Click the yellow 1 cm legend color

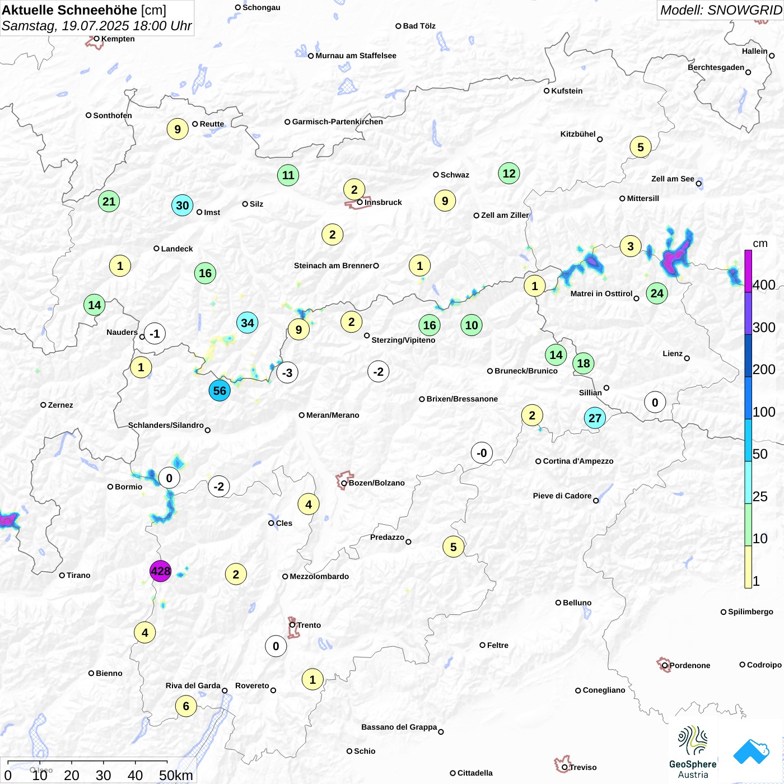coord(748,567)
